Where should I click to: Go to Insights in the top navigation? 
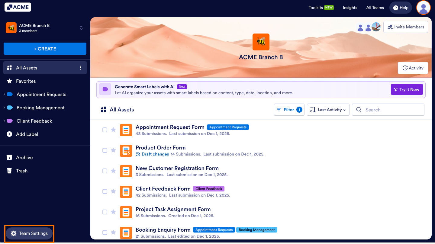pos(350,8)
